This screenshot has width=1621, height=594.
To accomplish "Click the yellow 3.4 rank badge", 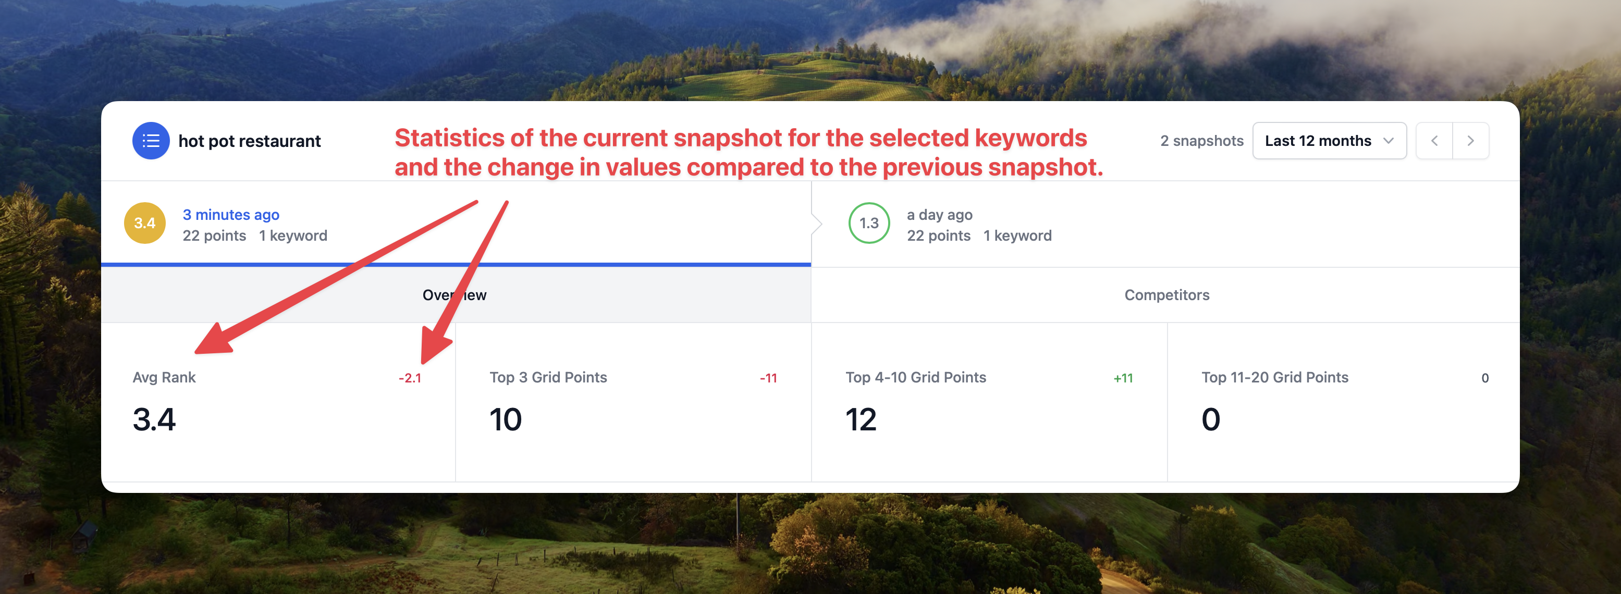I will [x=145, y=224].
